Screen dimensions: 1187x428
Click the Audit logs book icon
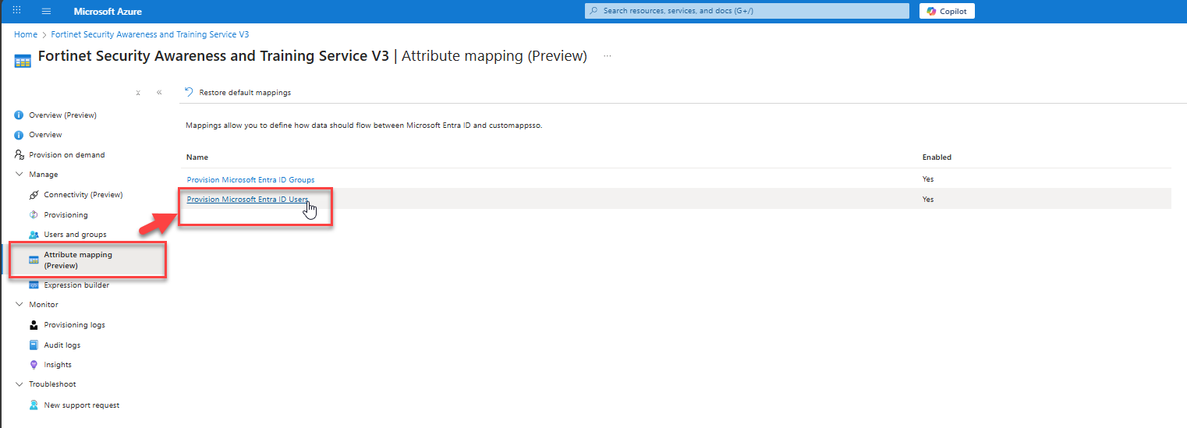point(34,345)
